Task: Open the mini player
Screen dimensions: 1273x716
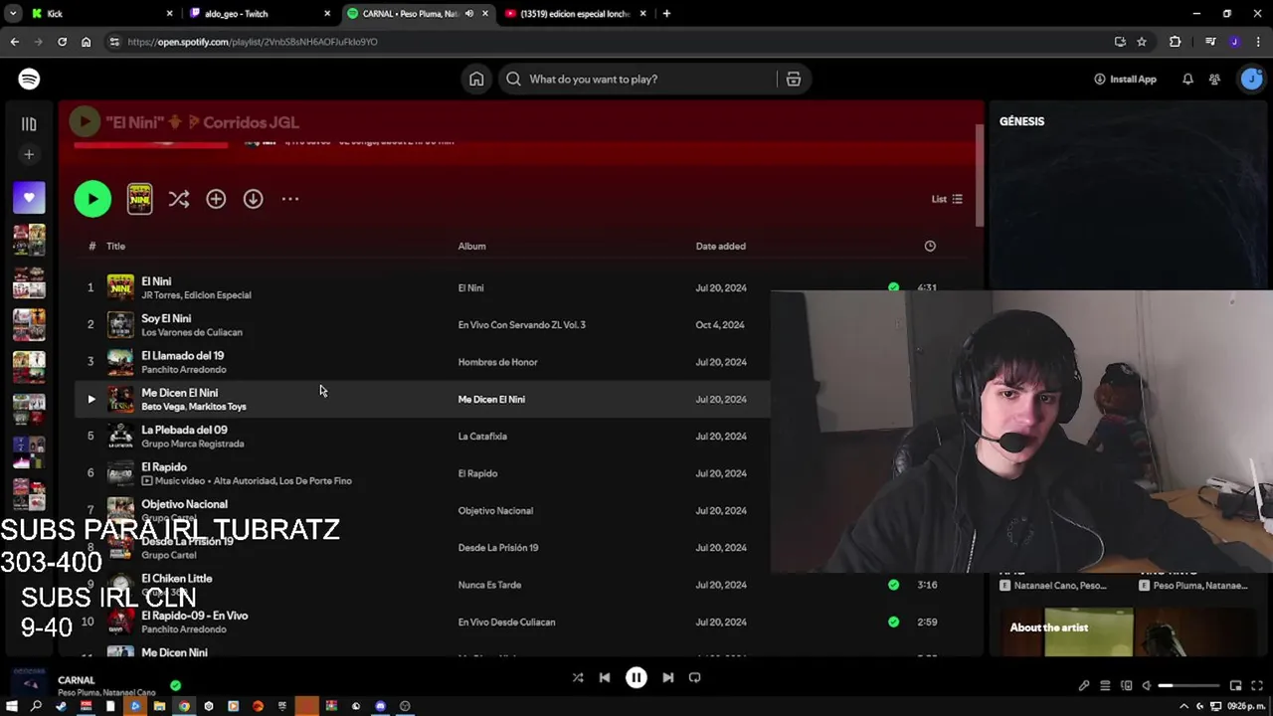Action: 1235,685
